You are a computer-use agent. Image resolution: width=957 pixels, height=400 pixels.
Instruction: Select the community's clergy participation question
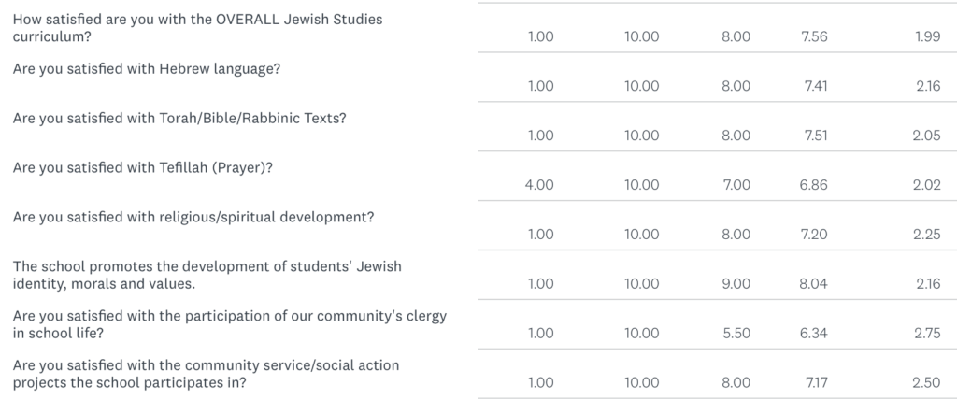[230, 325]
